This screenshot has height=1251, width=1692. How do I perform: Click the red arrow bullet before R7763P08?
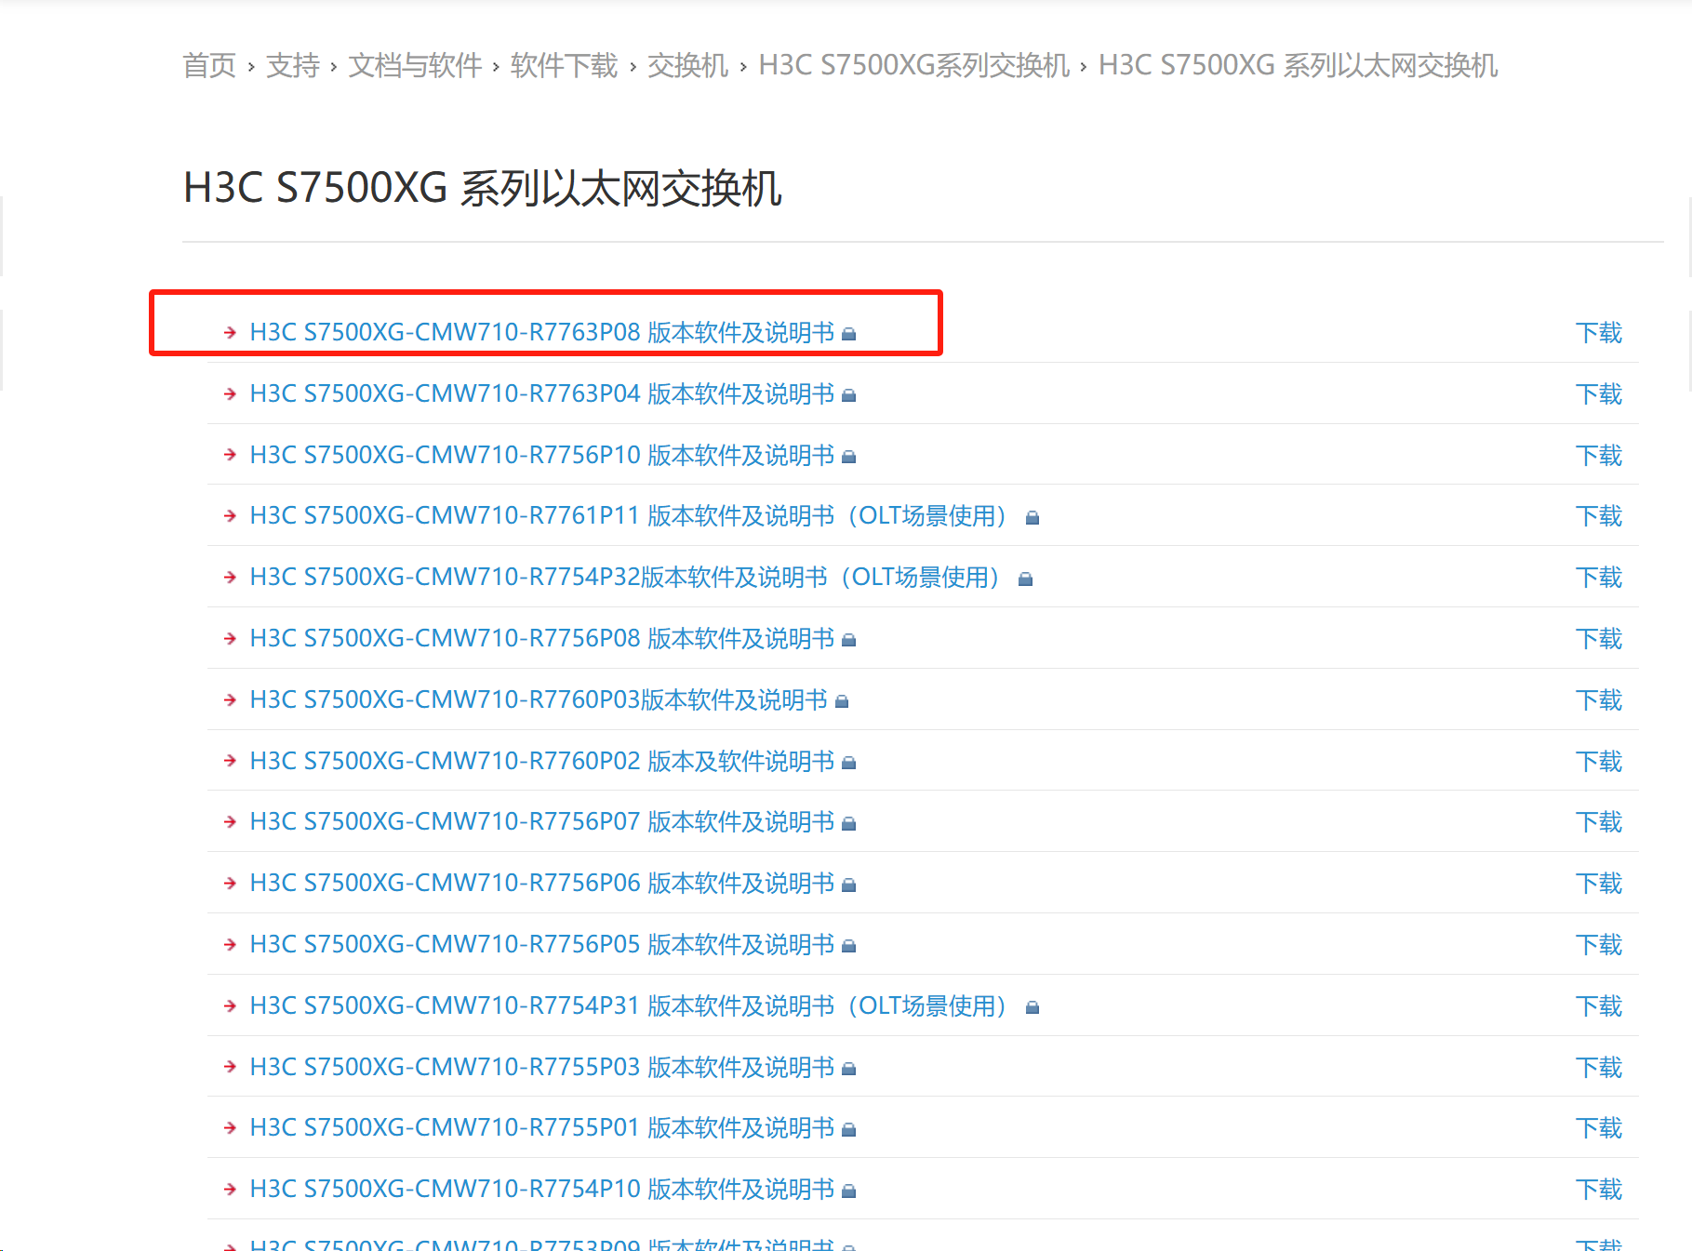pyautogui.click(x=230, y=332)
